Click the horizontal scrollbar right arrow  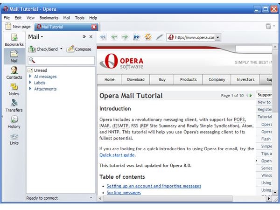[x=269, y=198]
